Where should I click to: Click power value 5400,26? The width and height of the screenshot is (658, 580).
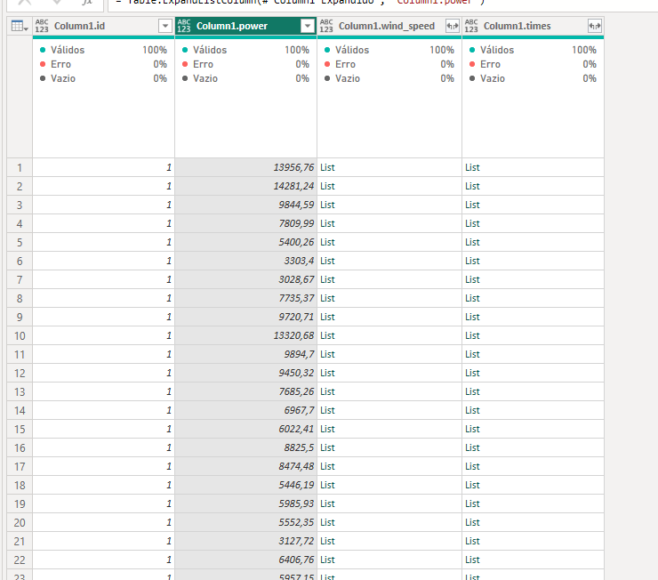pyautogui.click(x=296, y=242)
